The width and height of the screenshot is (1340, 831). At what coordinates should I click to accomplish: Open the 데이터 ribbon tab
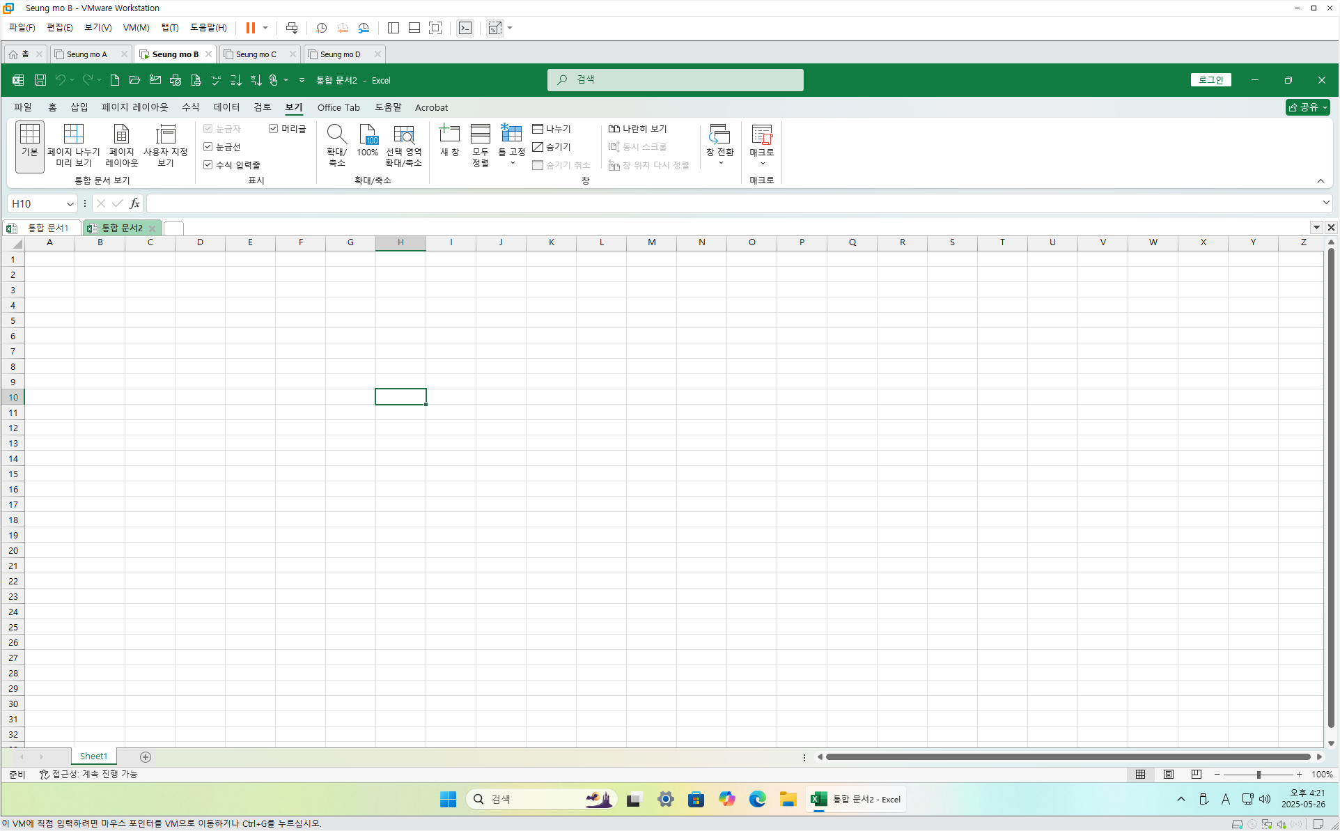coord(226,107)
